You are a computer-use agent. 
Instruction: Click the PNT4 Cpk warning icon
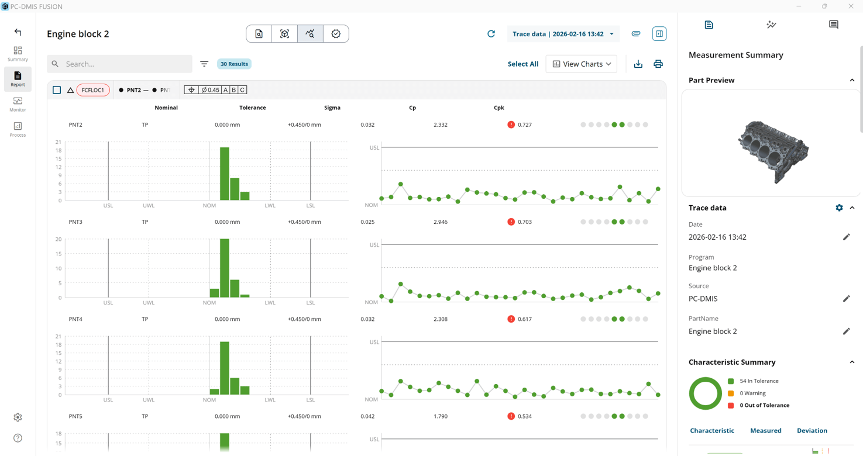(x=511, y=319)
